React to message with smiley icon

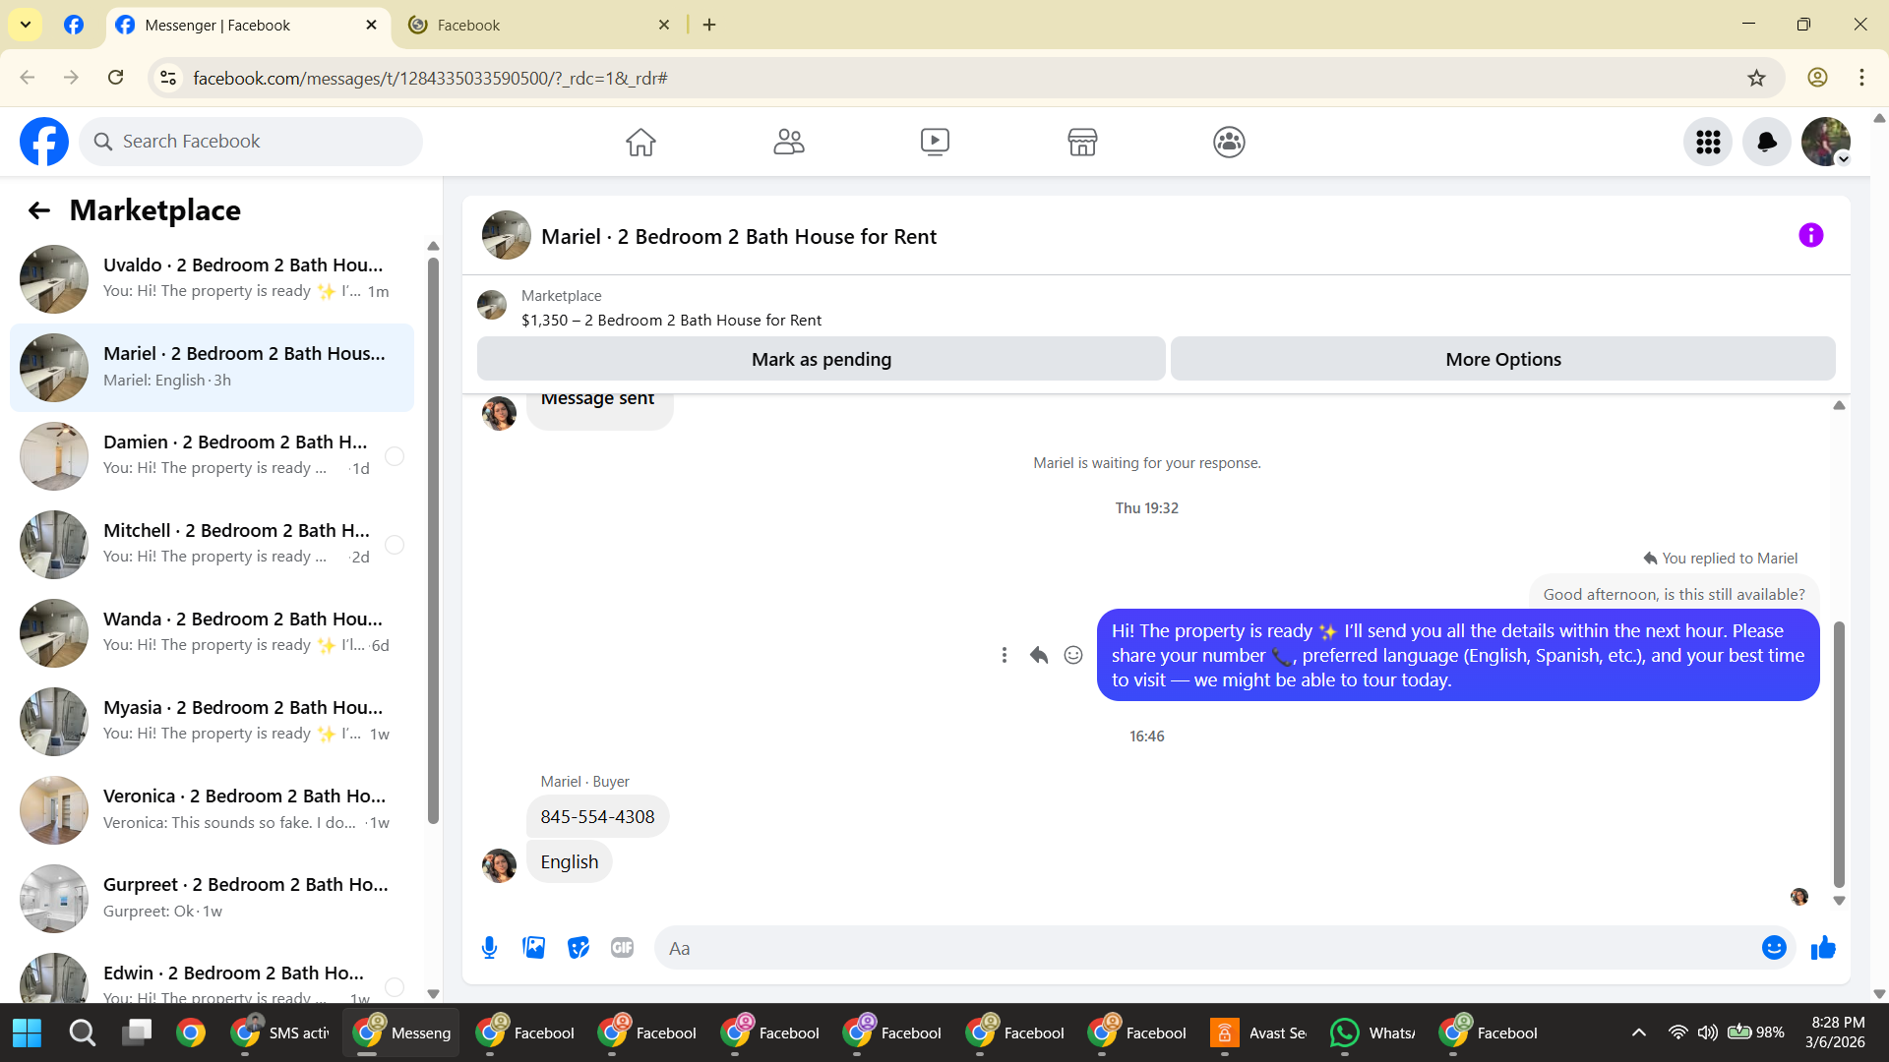click(x=1073, y=655)
